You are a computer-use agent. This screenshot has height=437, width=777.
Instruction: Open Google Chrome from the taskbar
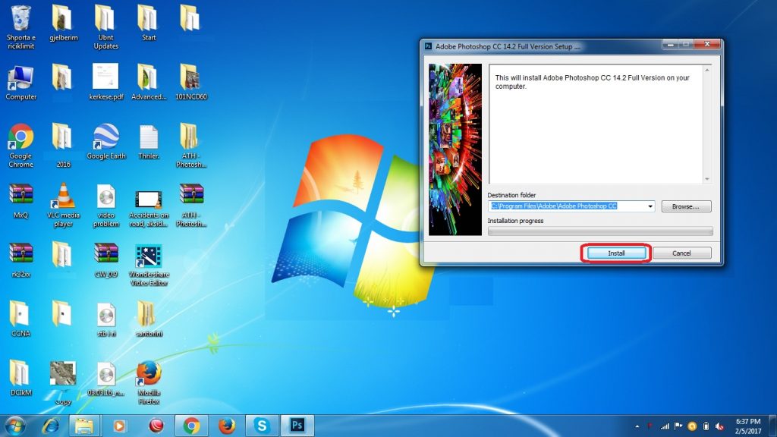click(191, 426)
